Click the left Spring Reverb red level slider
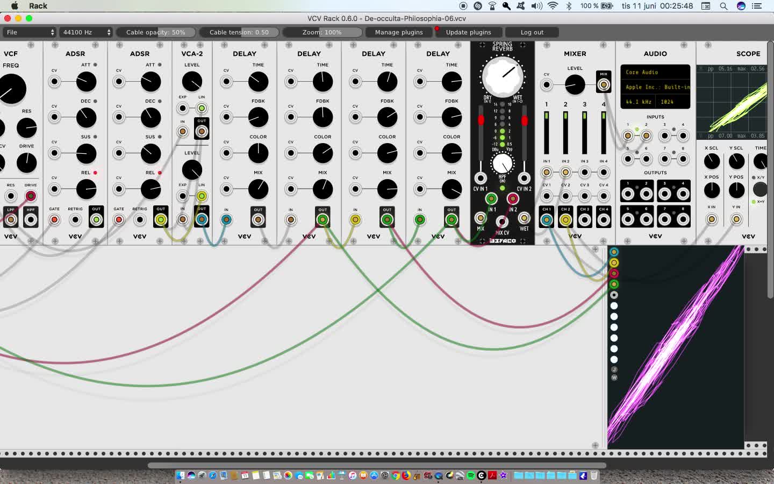Image resolution: width=774 pixels, height=484 pixels. click(x=481, y=120)
